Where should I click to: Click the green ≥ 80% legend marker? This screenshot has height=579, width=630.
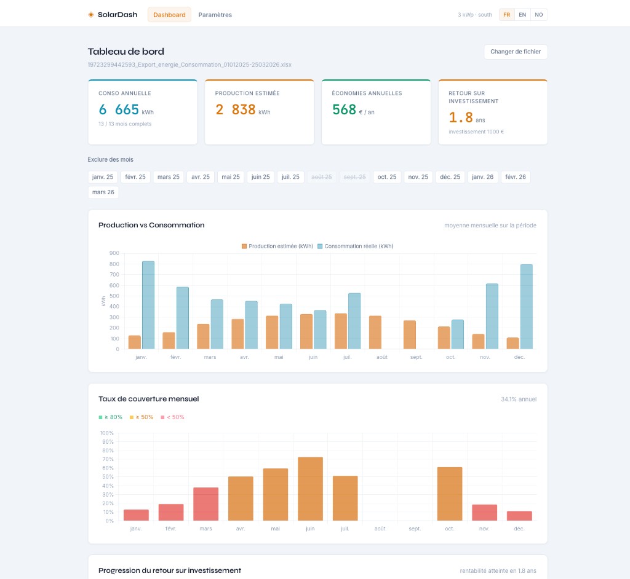coord(100,417)
